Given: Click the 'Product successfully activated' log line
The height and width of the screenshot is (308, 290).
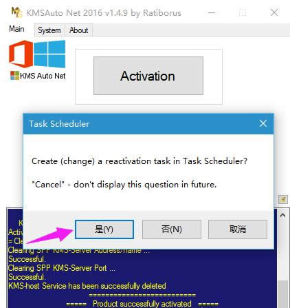Looking at the screenshot, I should [142, 304].
